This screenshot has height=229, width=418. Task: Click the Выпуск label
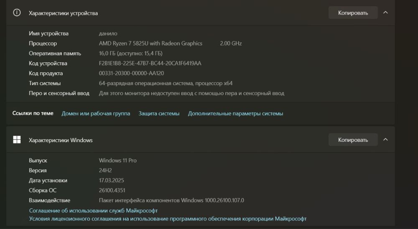point(38,160)
